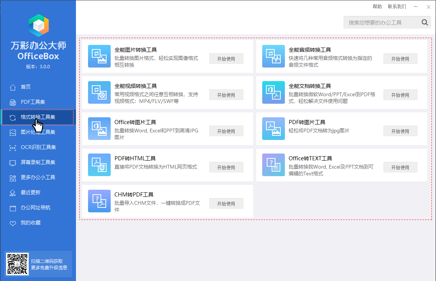The width and height of the screenshot is (436, 281).
Task: Open PDF工具集 in the sidebar
Action: coord(32,102)
